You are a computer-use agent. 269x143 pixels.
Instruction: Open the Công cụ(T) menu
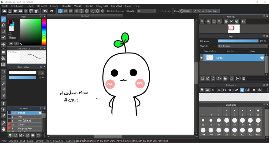[x=102, y=6]
